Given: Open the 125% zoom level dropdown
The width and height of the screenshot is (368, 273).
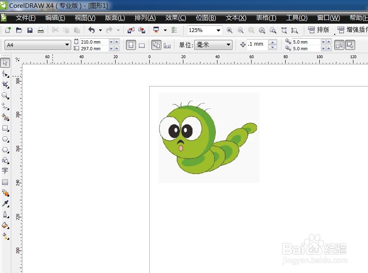Looking at the screenshot, I should coord(218,30).
